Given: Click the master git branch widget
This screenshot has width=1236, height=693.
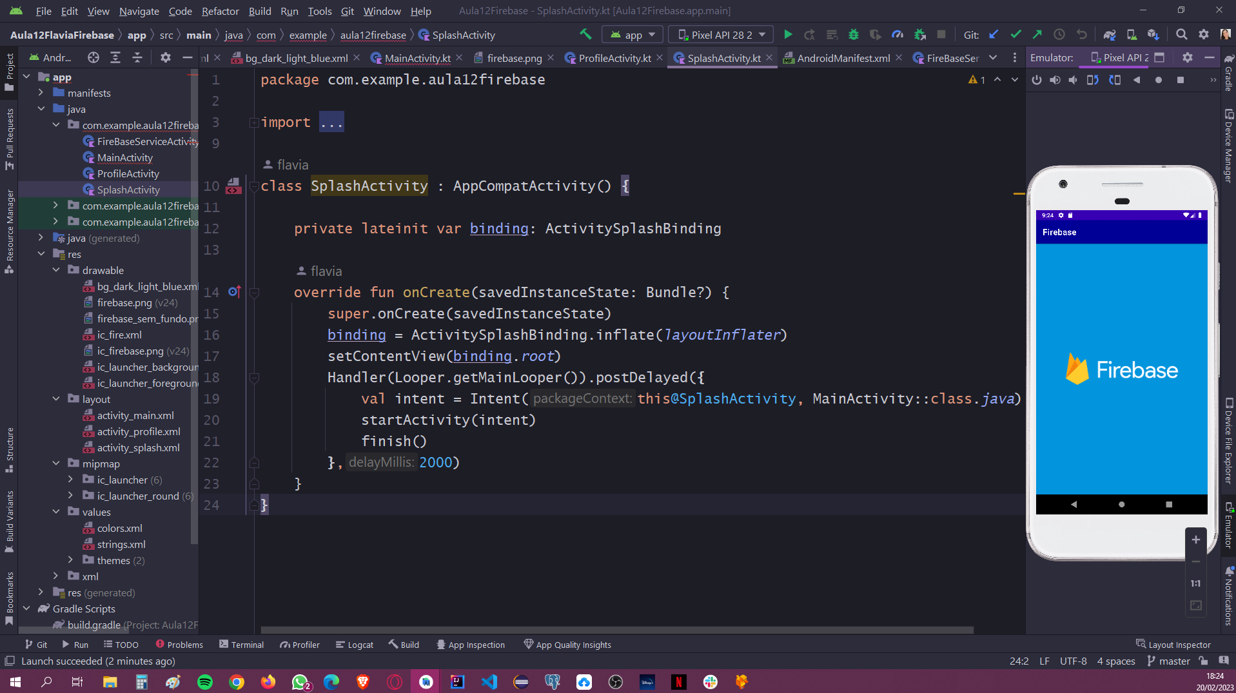Looking at the screenshot, I should tap(1168, 661).
